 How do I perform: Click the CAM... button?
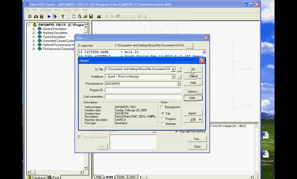tap(193, 98)
